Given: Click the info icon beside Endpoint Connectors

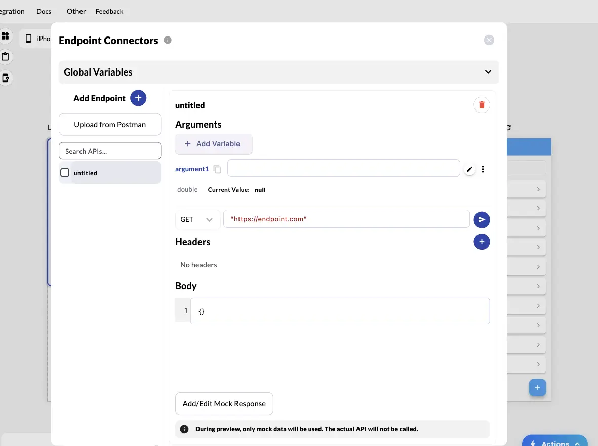Looking at the screenshot, I should coord(168,40).
